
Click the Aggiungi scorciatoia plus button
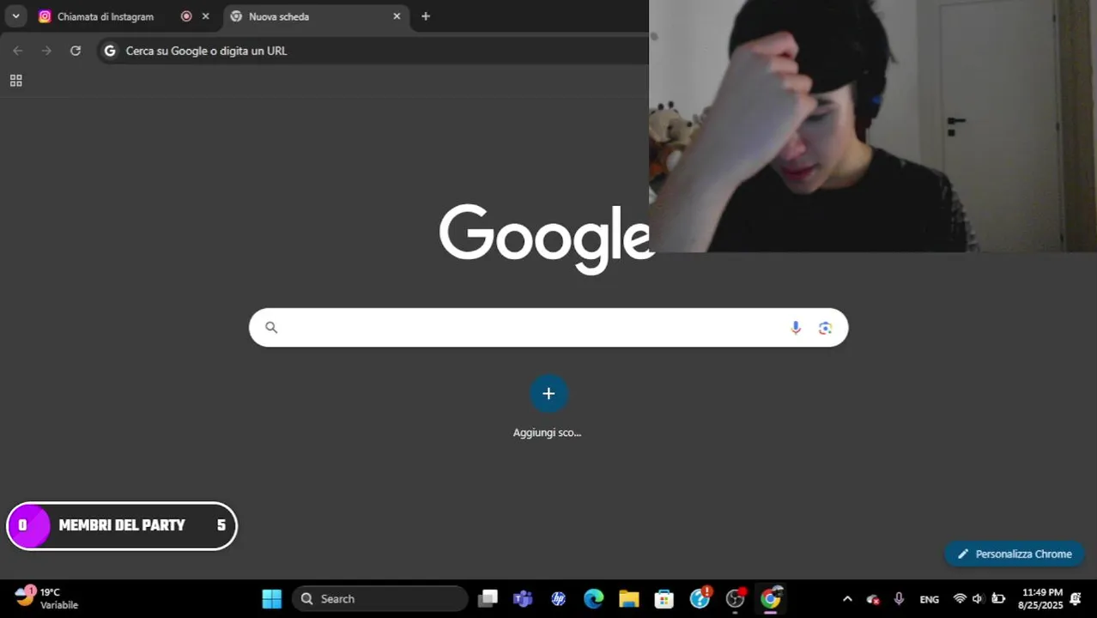[548, 393]
